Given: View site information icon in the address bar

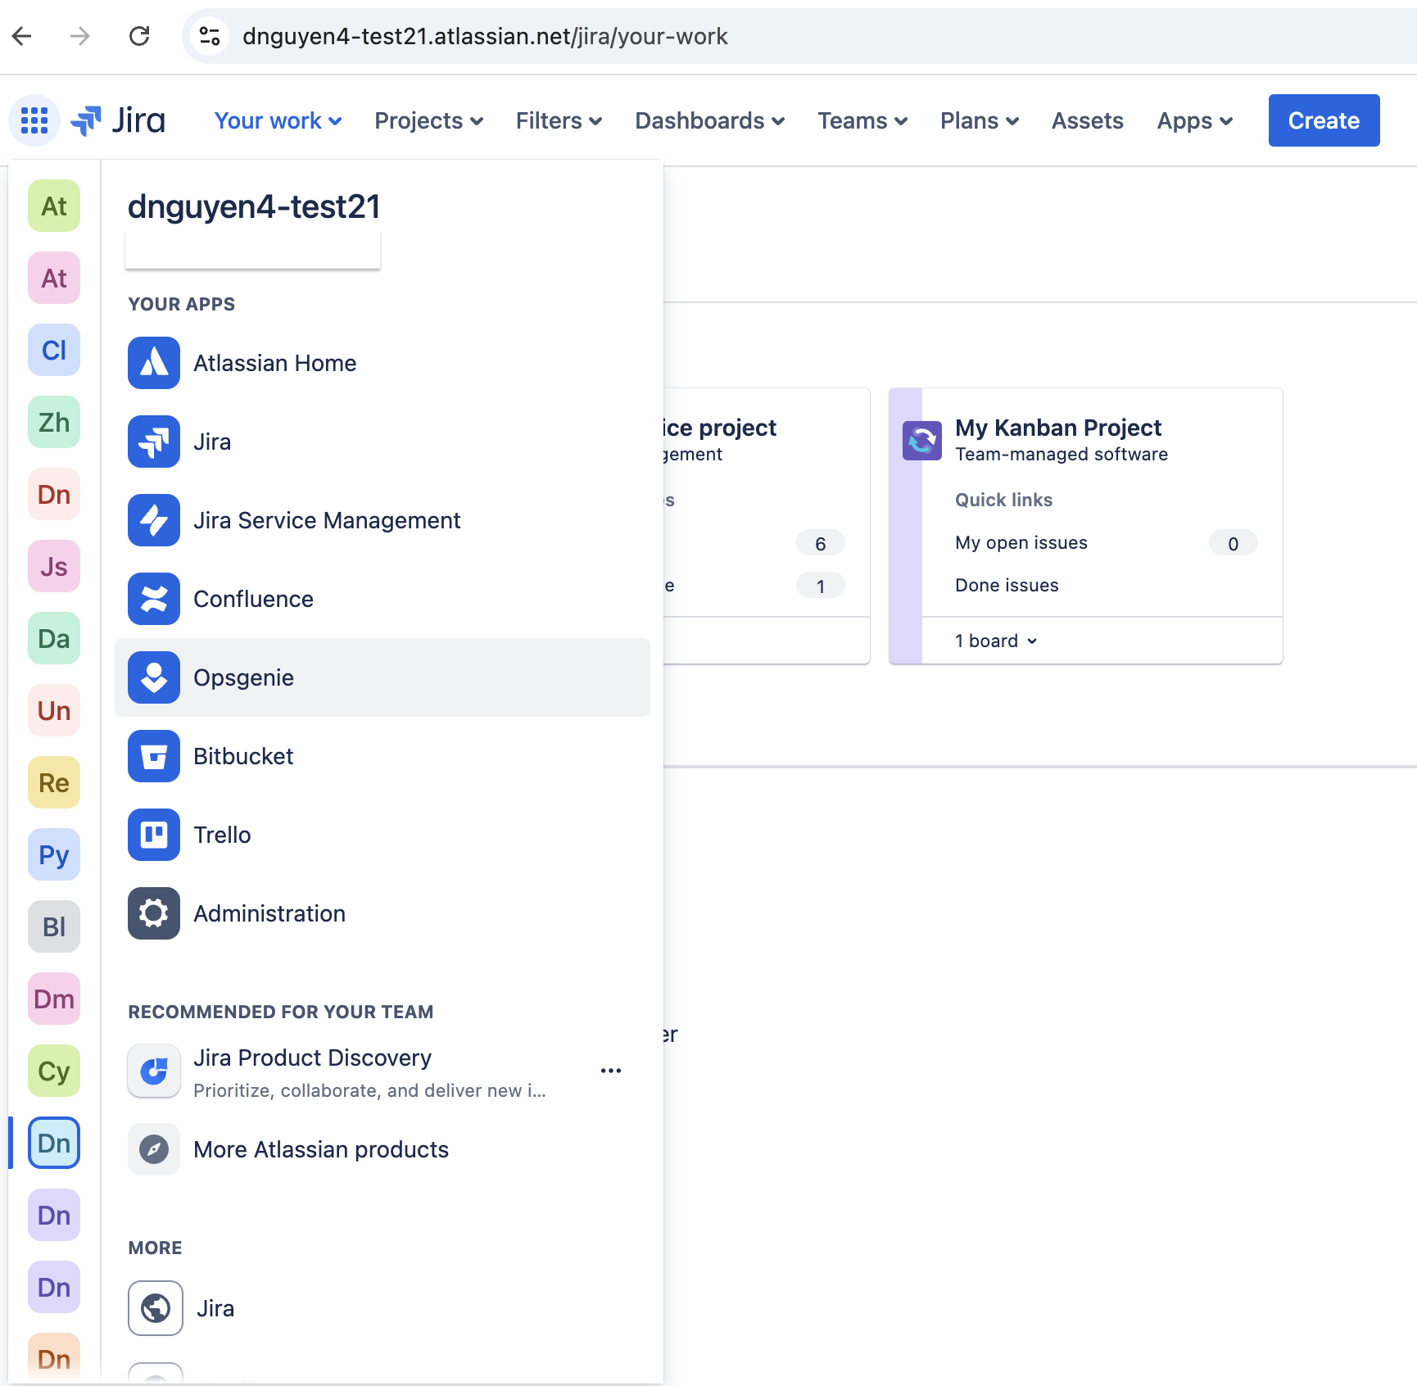Looking at the screenshot, I should tap(210, 36).
